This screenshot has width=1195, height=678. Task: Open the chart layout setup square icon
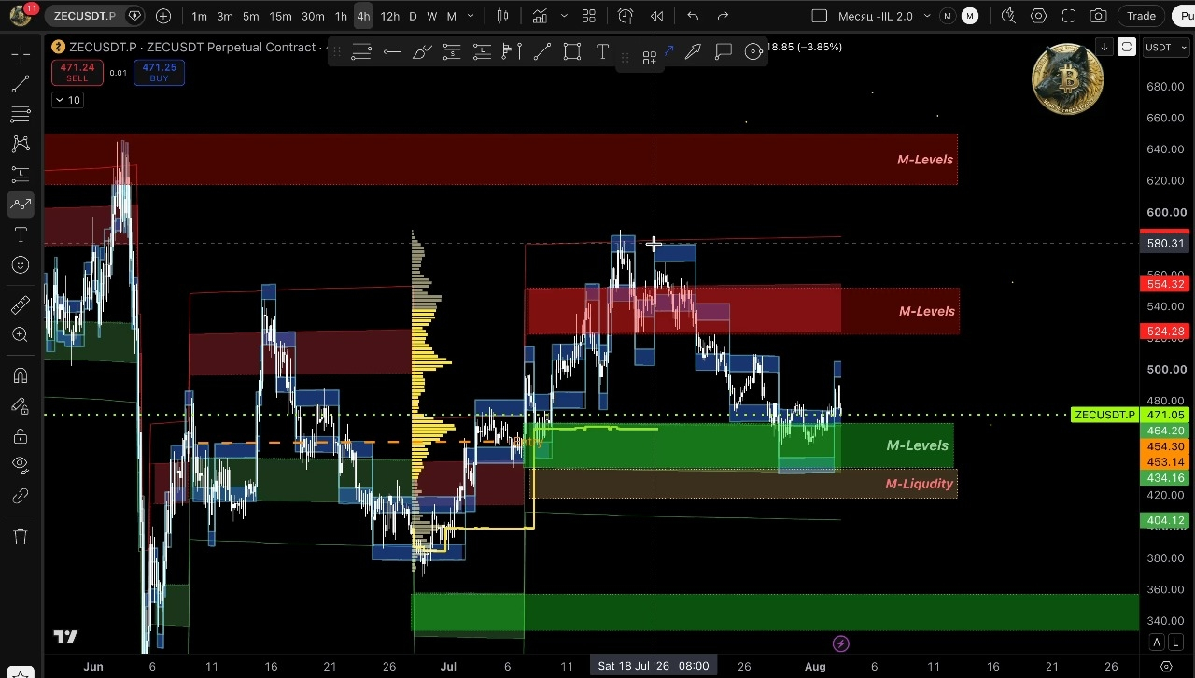[819, 16]
